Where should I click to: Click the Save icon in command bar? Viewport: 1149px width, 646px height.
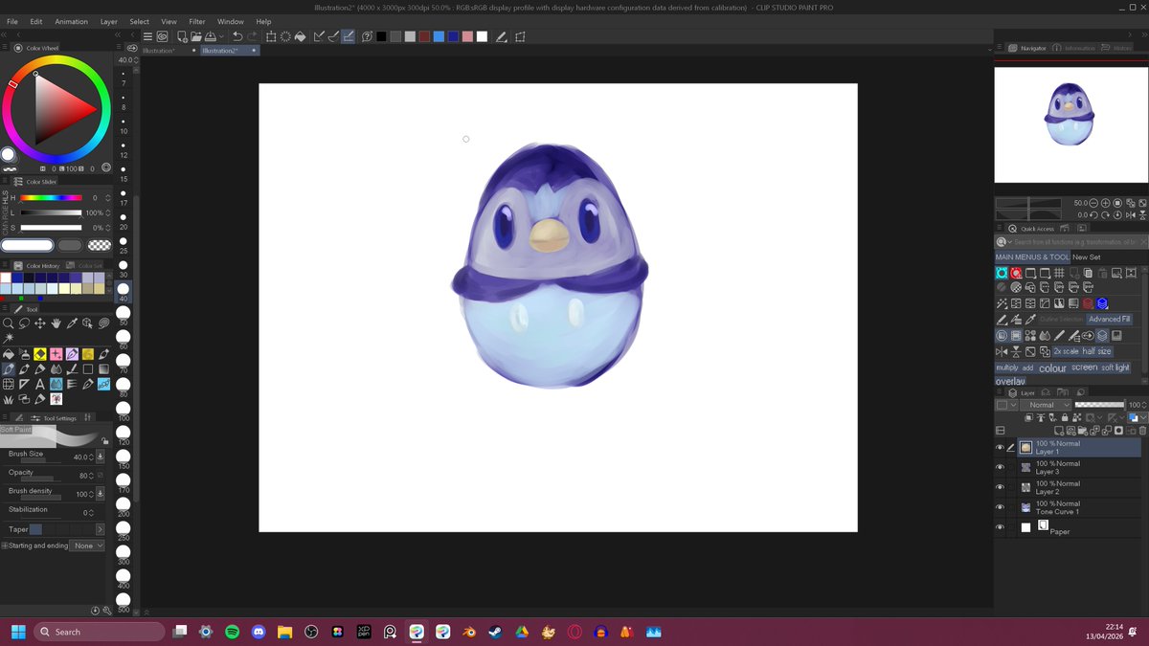210,37
